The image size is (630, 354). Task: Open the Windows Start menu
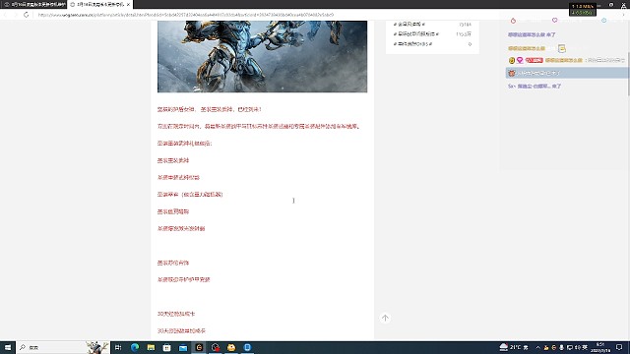(x=8, y=347)
